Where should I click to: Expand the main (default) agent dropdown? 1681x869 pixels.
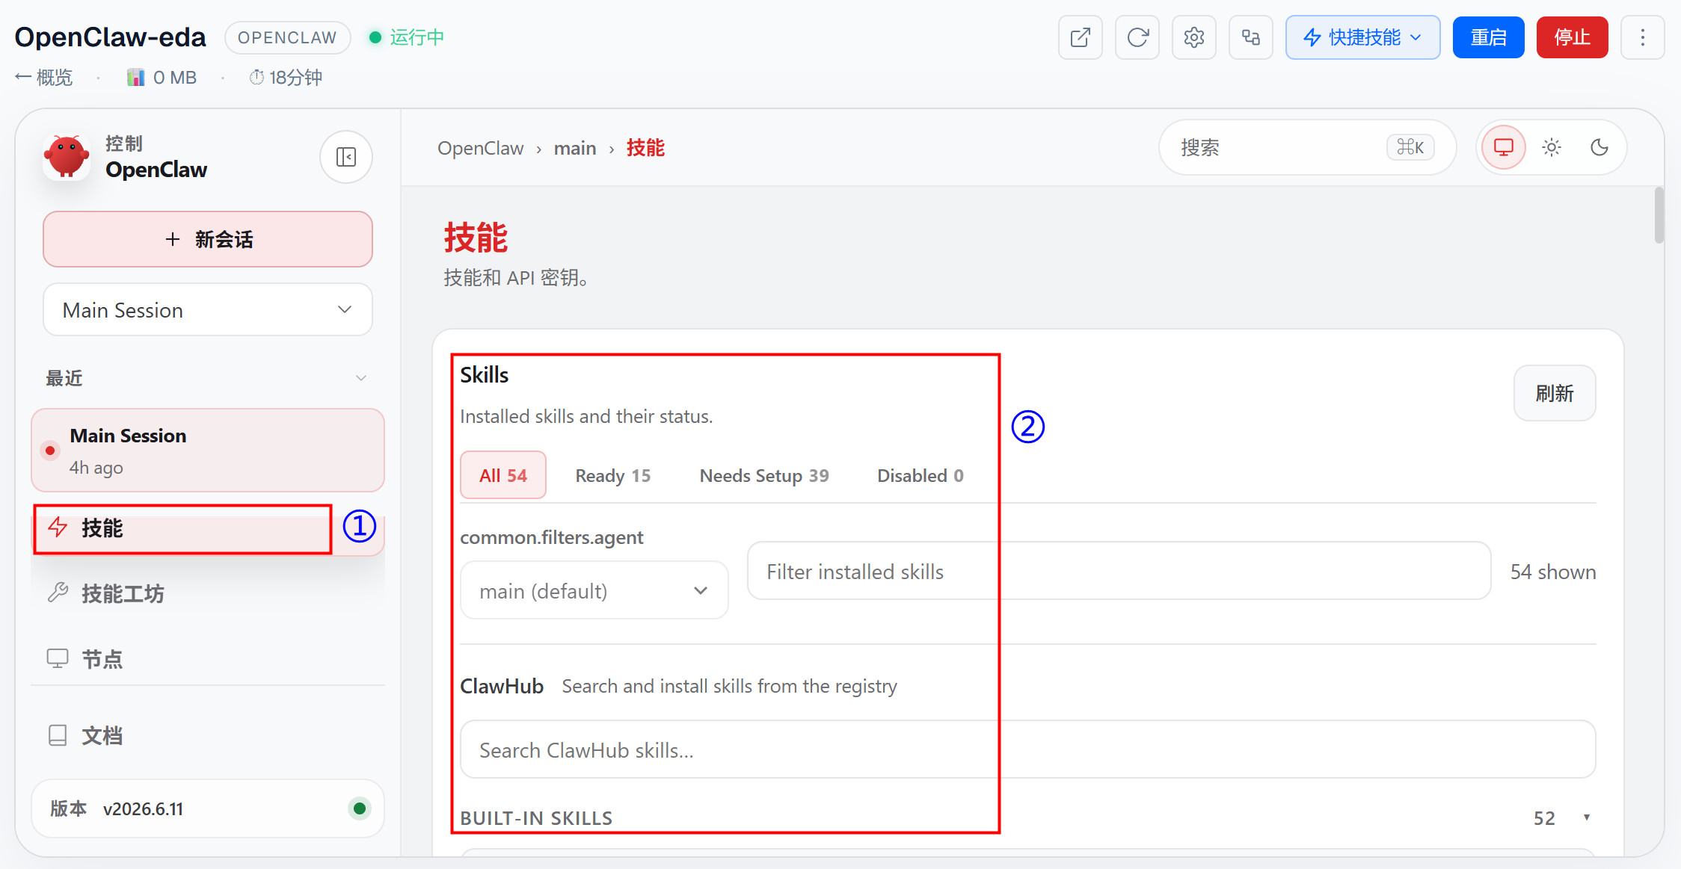click(594, 590)
